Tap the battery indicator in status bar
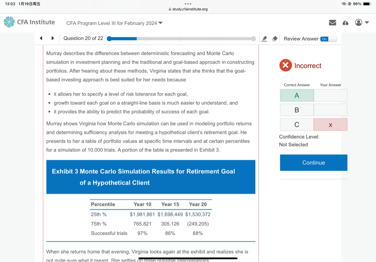The height and width of the screenshot is (262, 376). 367,4
